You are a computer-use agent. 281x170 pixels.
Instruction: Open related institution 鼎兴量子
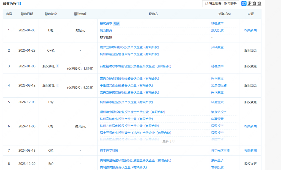tap(217, 160)
